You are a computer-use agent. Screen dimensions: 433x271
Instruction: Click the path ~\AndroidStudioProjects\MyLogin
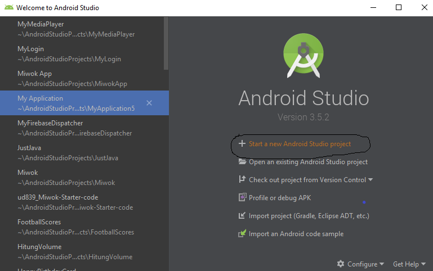[69, 59]
